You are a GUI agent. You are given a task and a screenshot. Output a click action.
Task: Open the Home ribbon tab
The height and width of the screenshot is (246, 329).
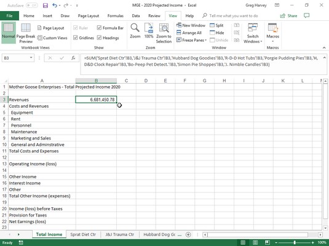29,16
